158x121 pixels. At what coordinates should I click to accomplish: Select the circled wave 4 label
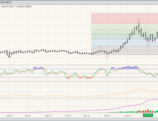coord(148,45)
